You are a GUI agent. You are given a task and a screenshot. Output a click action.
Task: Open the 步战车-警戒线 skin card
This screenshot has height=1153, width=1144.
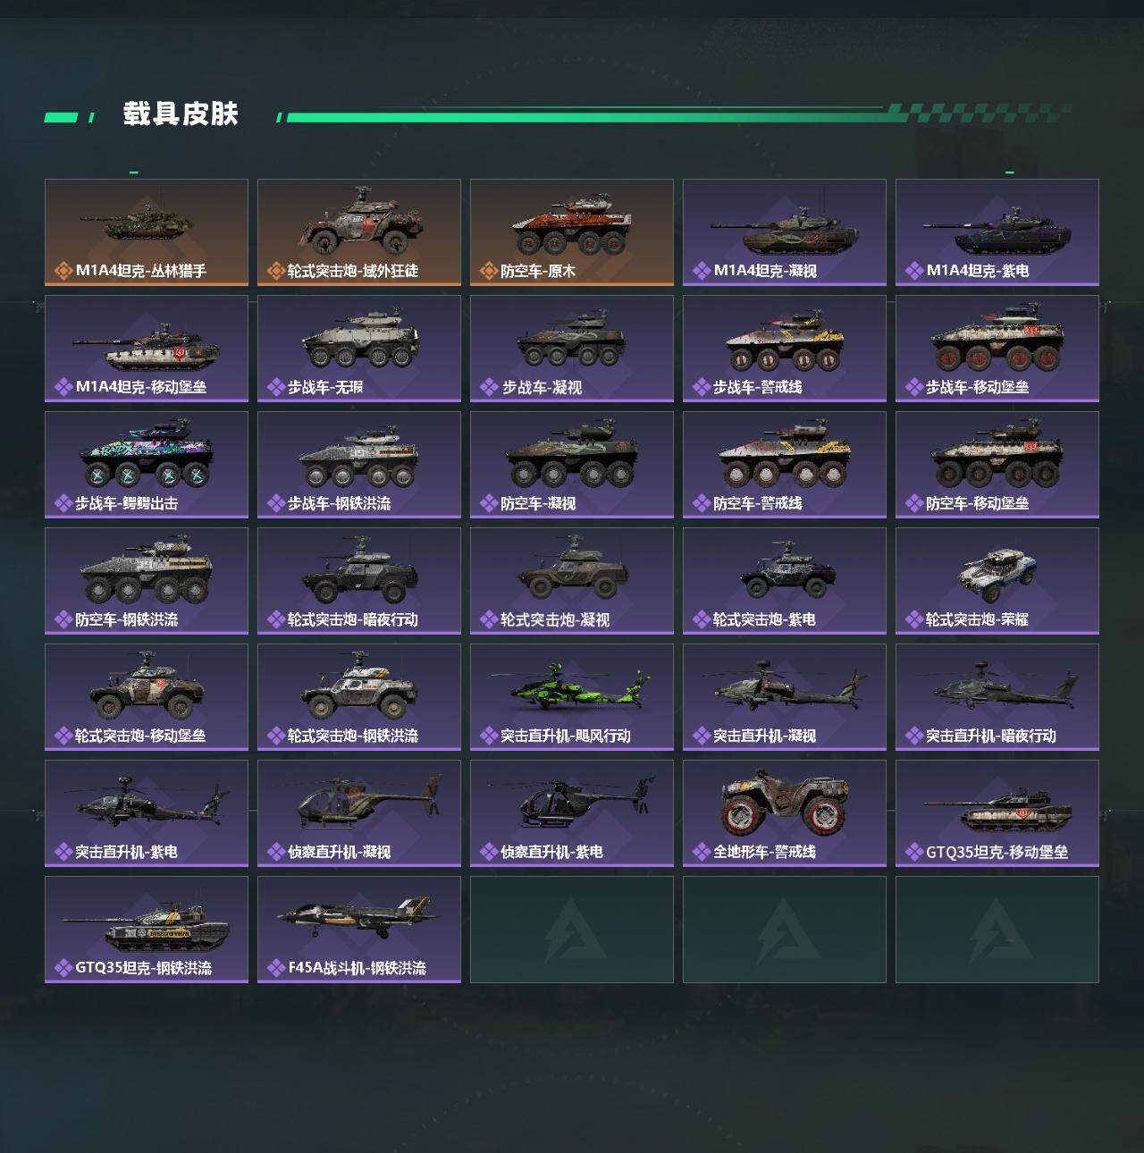pyautogui.click(x=785, y=349)
